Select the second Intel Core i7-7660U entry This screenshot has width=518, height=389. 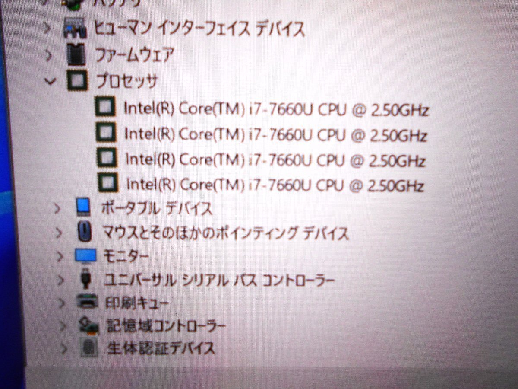tap(276, 134)
